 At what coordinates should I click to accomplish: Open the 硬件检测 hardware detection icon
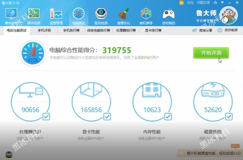click(x=34, y=15)
